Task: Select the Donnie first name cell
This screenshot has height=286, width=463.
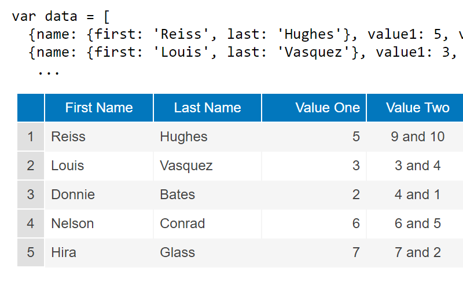Action: tap(98, 195)
